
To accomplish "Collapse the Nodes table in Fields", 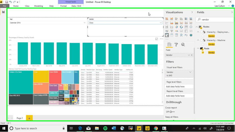I will point(197,27).
